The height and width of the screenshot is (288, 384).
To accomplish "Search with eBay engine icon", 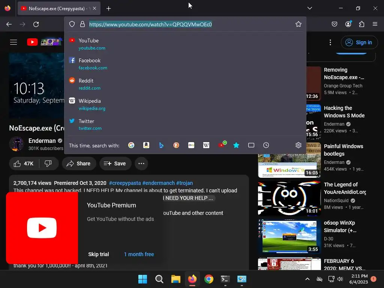I will click(x=191, y=145).
